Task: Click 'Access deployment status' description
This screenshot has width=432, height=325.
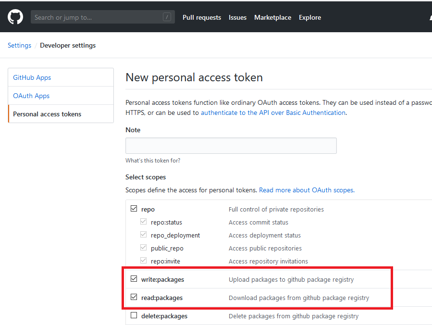Action: [x=264, y=235]
